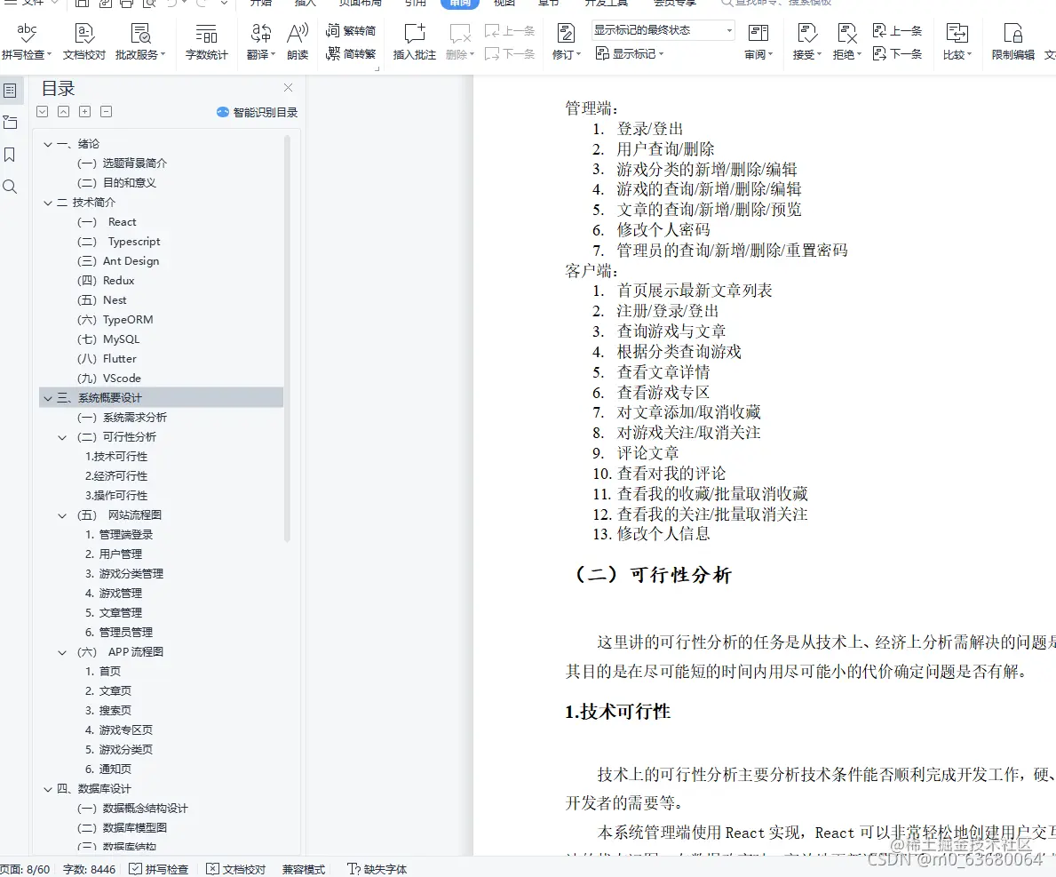Screen dimensions: 1056x877
Task: Click the promote outline level plus icon
Action: [x=85, y=112]
